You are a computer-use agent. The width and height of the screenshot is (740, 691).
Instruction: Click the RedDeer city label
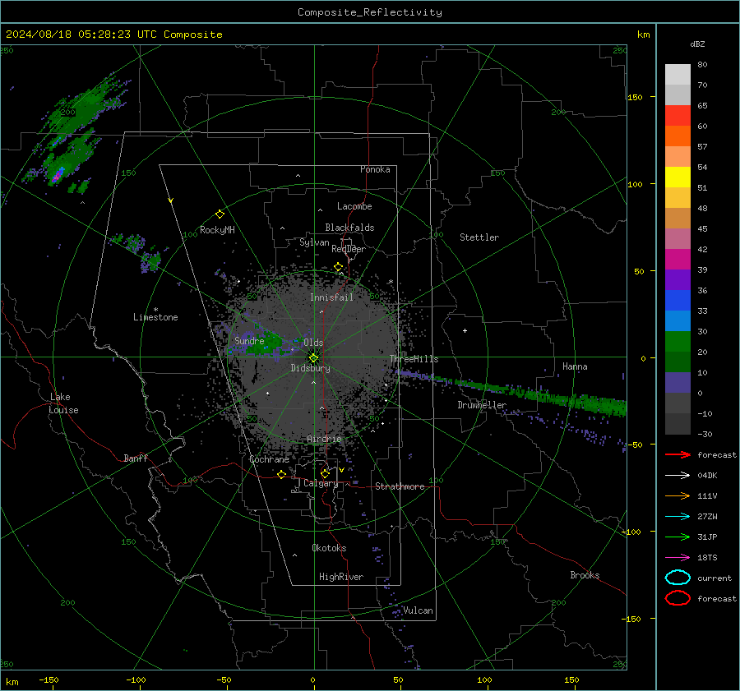[349, 249]
